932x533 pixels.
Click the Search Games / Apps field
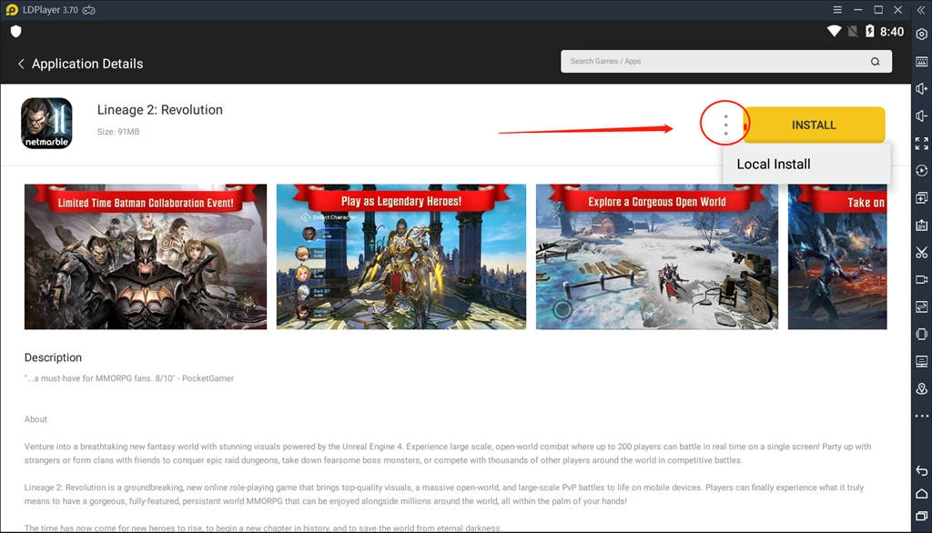(725, 61)
